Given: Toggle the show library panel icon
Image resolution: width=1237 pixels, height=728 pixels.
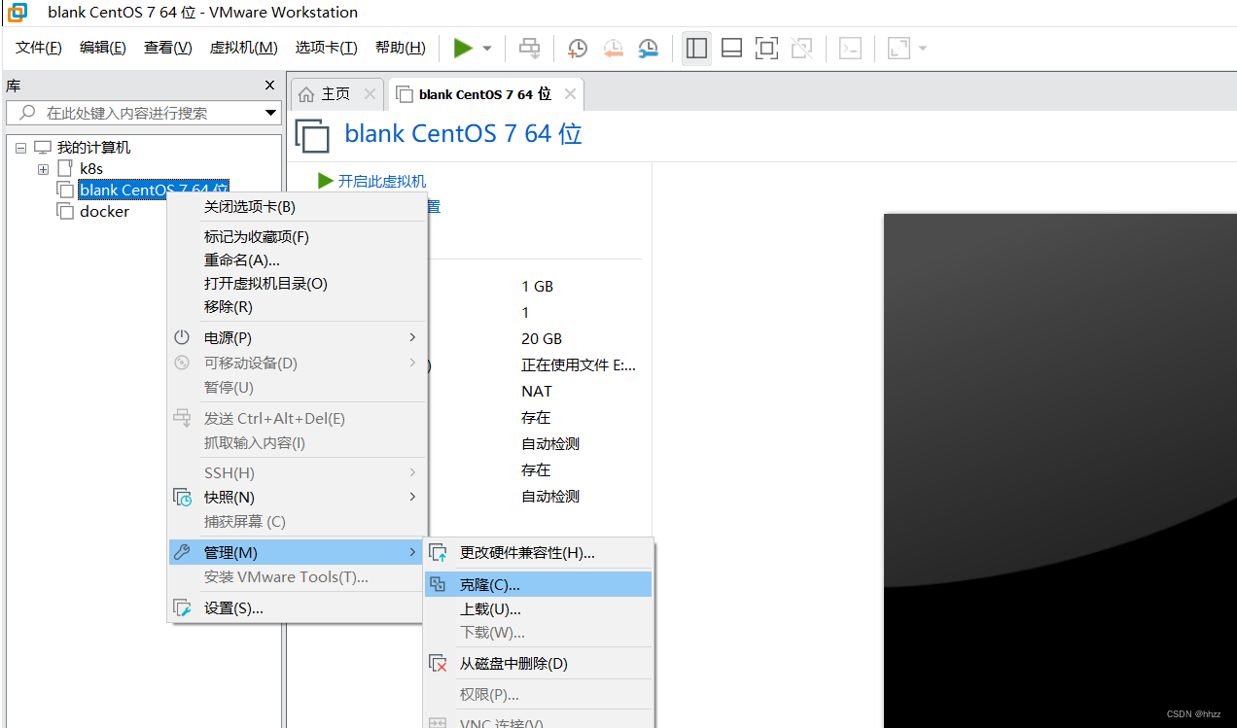Looking at the screenshot, I should pyautogui.click(x=696, y=47).
